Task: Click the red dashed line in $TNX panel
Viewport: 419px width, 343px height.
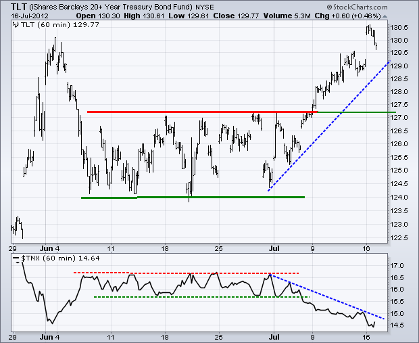Action: click(186, 273)
